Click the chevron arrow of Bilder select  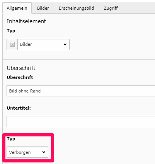click(x=65, y=44)
